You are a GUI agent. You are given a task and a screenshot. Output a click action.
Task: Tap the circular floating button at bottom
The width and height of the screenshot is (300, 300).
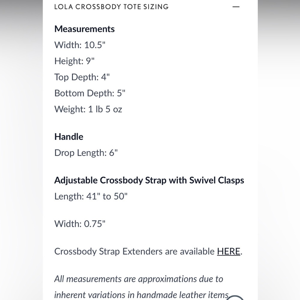235,298
